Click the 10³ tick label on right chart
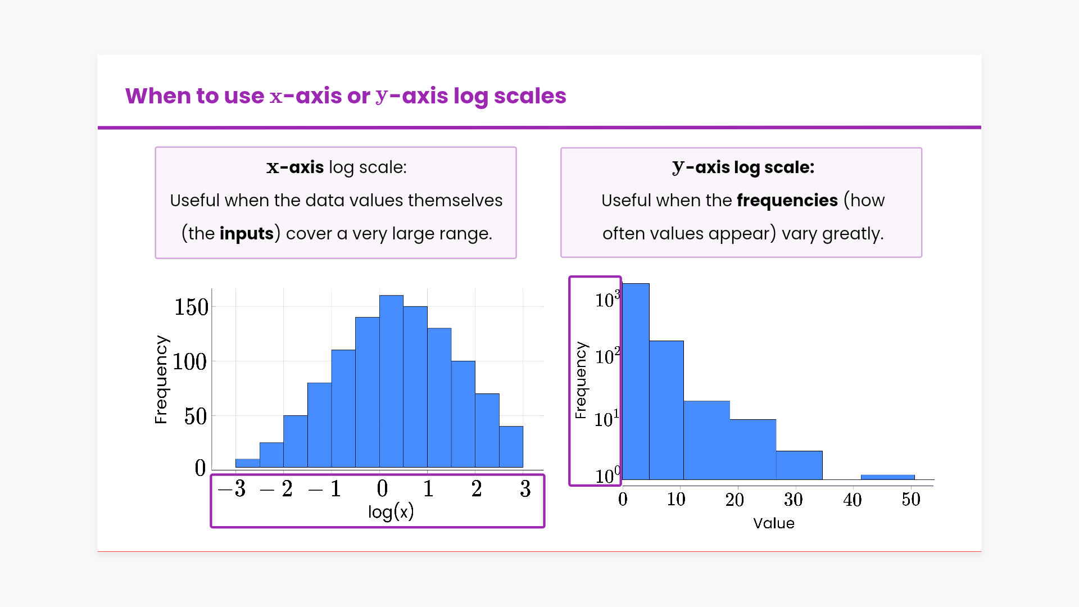 click(x=607, y=299)
